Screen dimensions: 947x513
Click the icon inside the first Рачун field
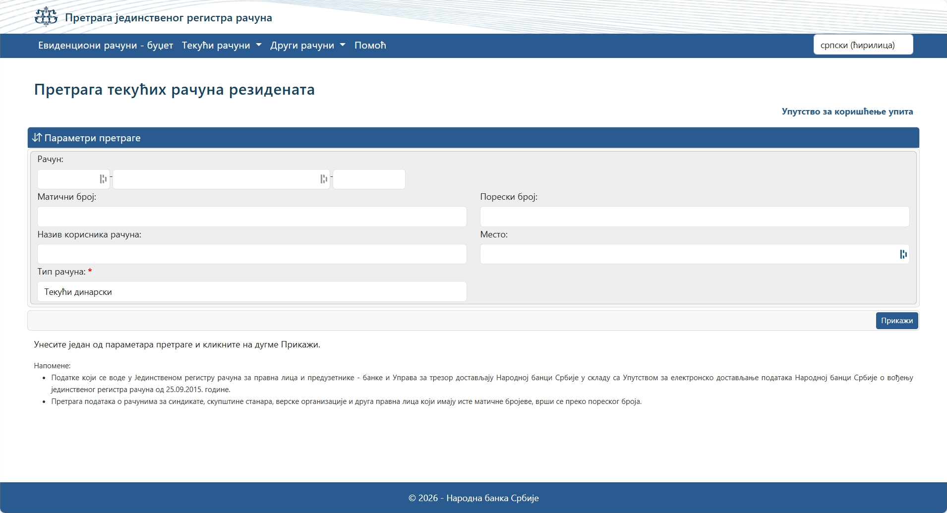point(103,179)
